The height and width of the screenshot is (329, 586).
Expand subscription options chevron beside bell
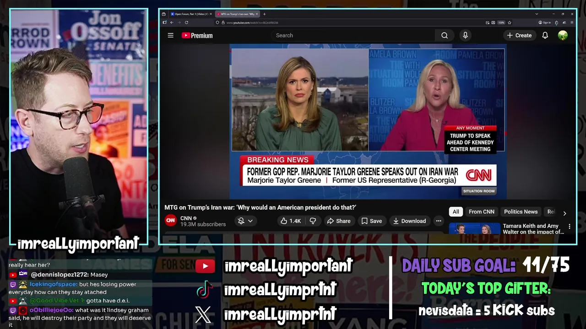(250, 221)
